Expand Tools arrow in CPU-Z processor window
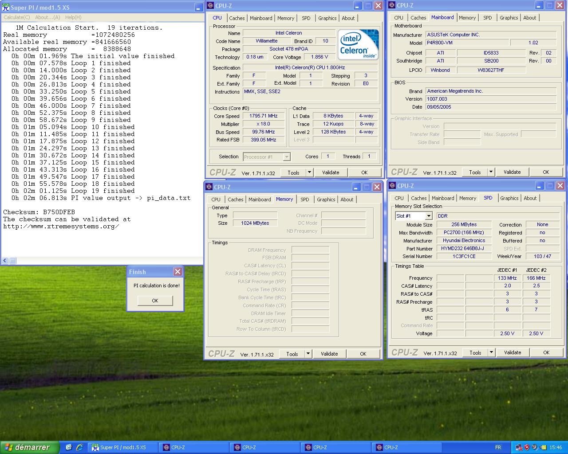Screen dimensions: 568x454 point(309,172)
